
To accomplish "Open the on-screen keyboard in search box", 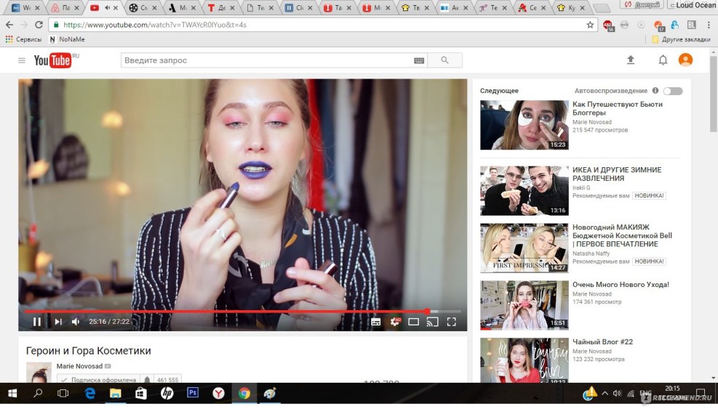I will 419,60.
